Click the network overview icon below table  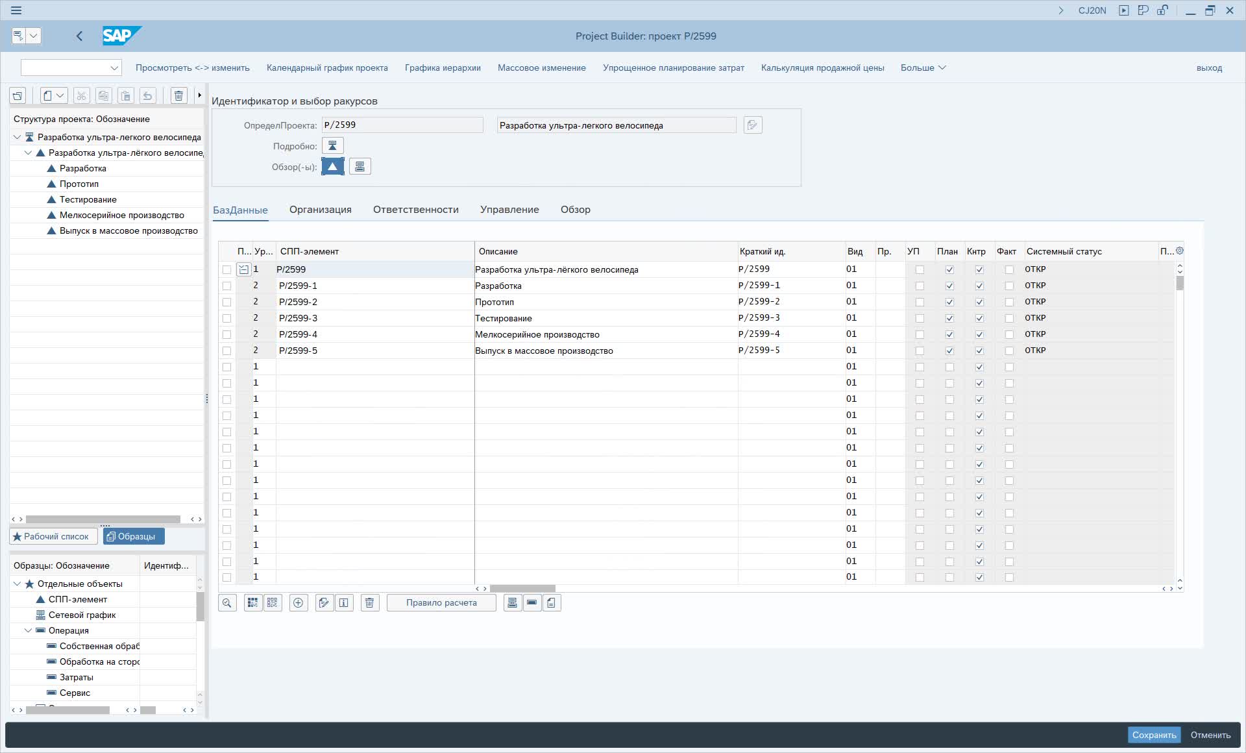[513, 603]
